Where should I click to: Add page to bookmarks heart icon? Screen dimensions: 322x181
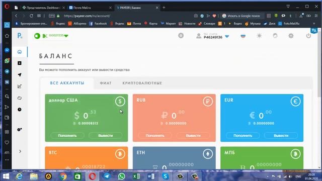(x=214, y=16)
